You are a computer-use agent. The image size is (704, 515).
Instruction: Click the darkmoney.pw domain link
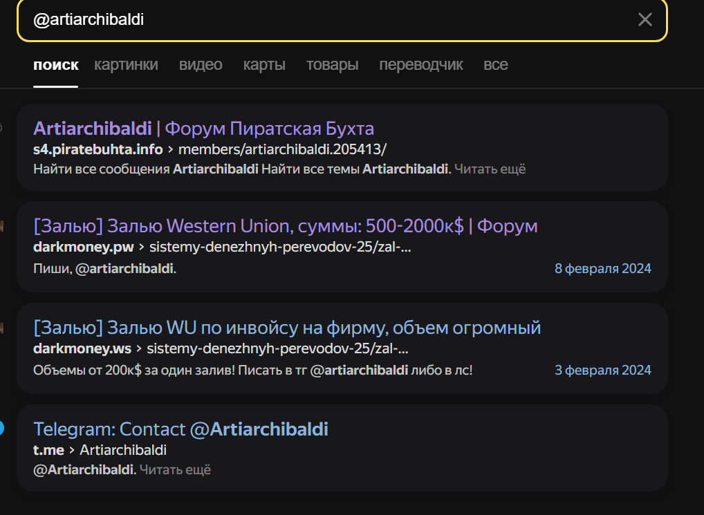coord(84,247)
